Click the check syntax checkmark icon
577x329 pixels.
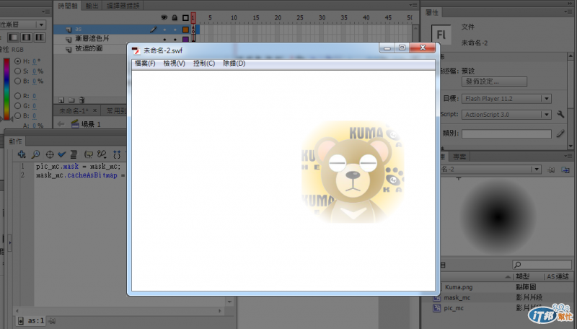point(61,154)
